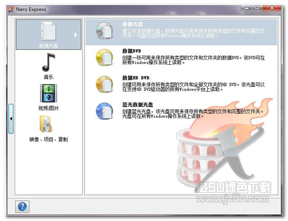Screen dimensions: 288x221
Task: Click the 音乐 label in sidebar
Action: click(48, 77)
